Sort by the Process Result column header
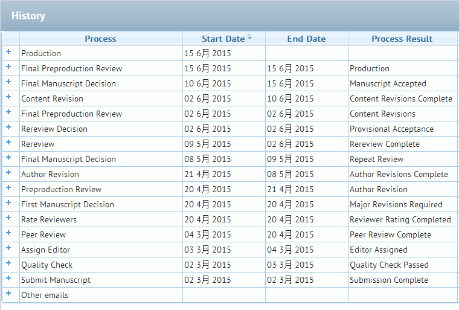The image size is (459, 310). pos(402,39)
